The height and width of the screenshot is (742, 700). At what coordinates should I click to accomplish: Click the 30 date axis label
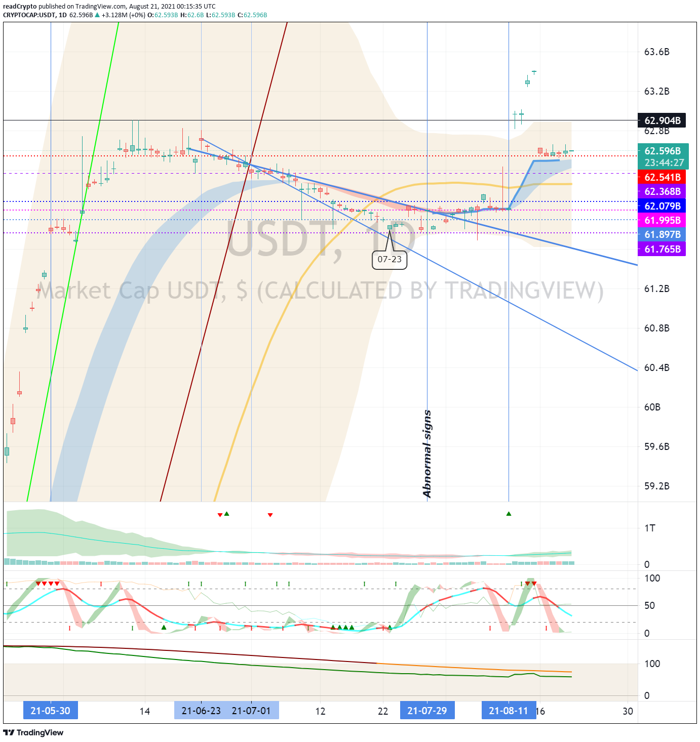[628, 711]
